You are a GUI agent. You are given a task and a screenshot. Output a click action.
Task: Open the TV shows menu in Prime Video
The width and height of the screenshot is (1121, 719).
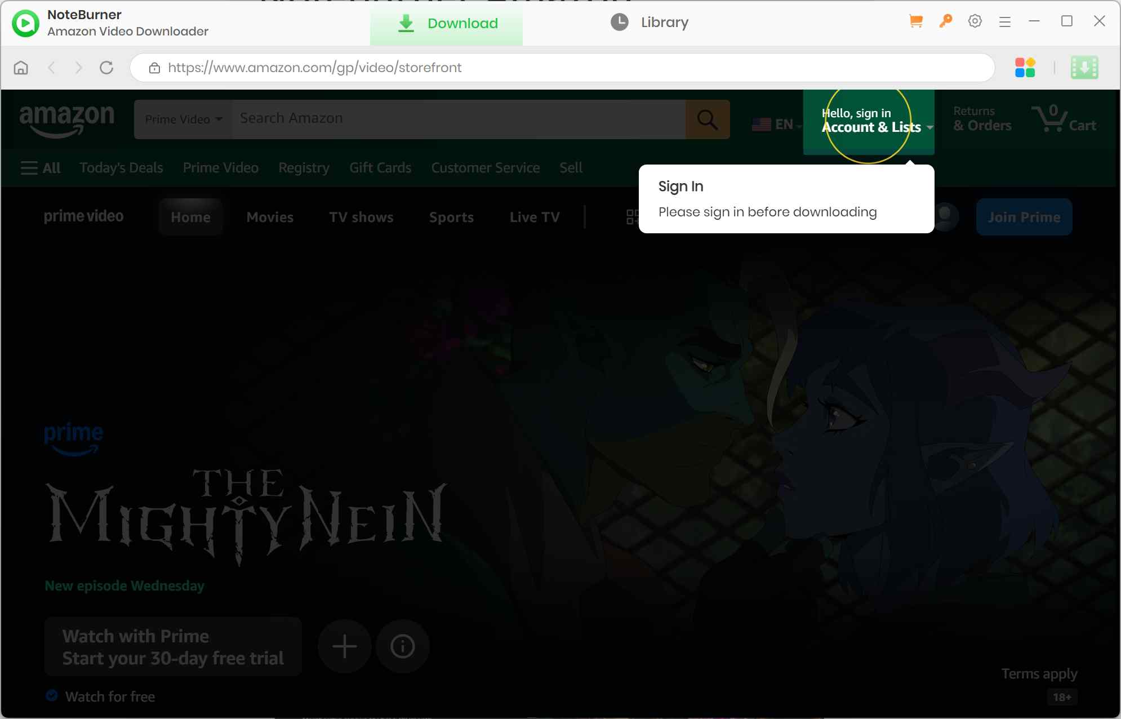click(361, 217)
